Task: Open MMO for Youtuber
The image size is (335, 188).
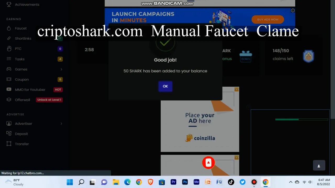Action: pyautogui.click(x=30, y=90)
